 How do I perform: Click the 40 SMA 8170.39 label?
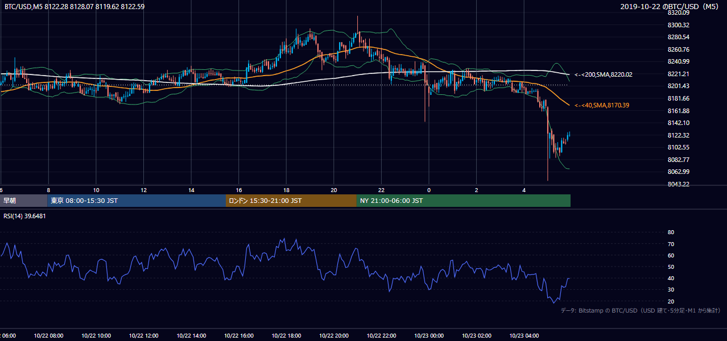602,105
